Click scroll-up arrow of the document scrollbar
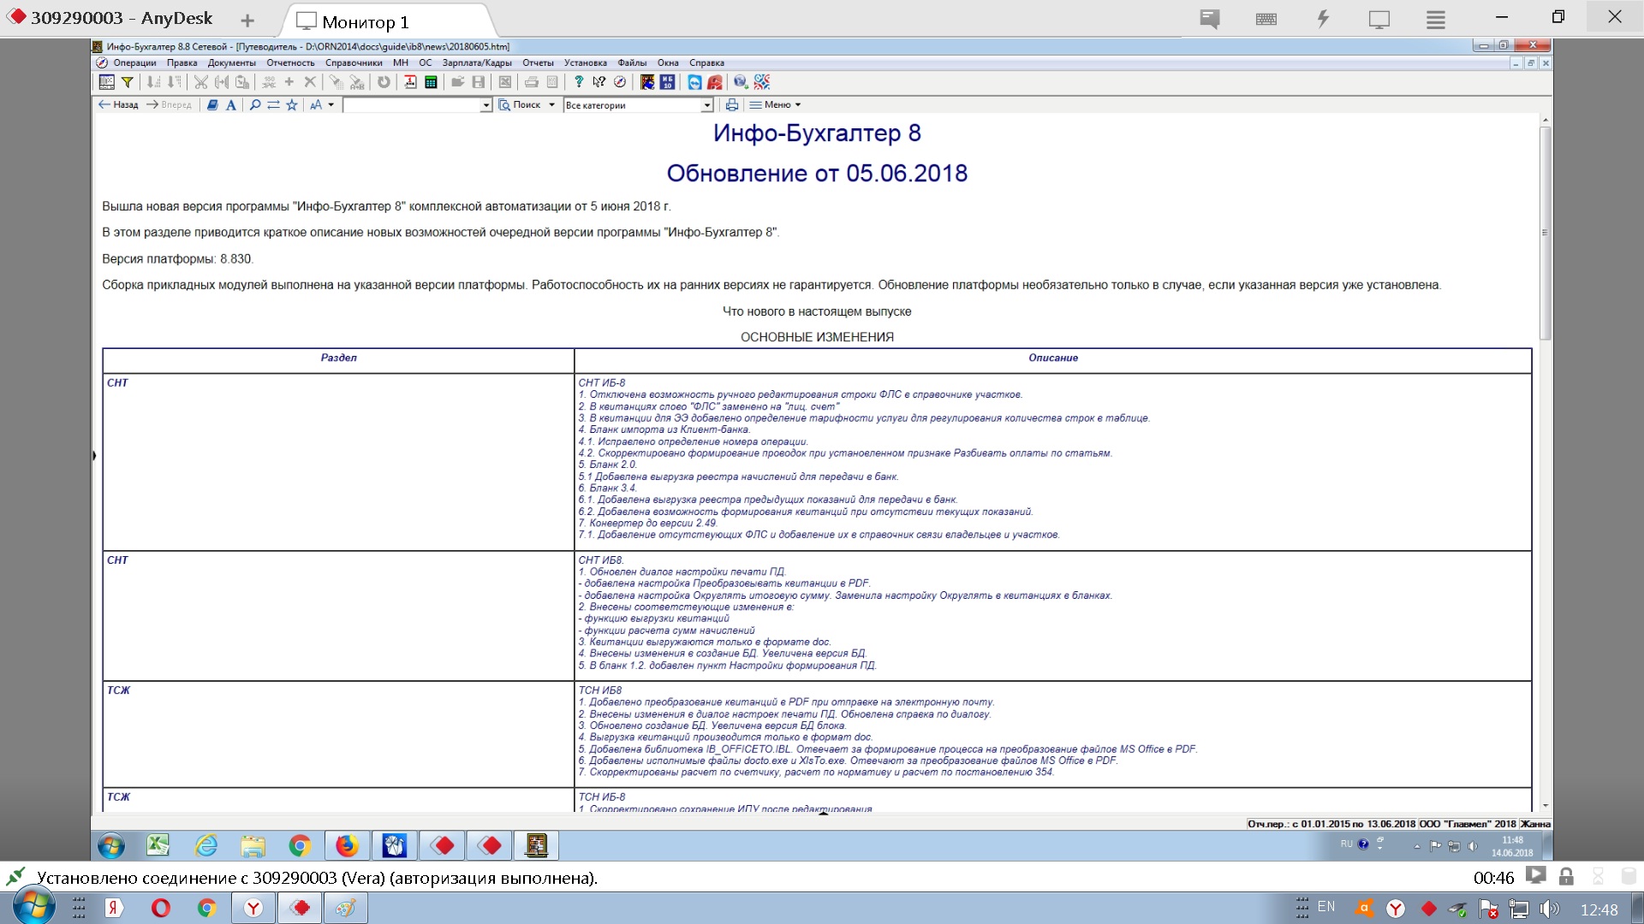Image resolution: width=1644 pixels, height=924 pixels. coord(1545,120)
